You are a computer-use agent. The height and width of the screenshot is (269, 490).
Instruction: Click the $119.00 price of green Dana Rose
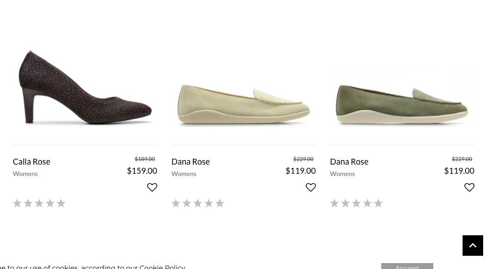coord(459,171)
